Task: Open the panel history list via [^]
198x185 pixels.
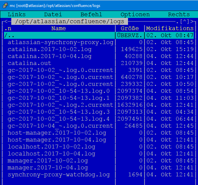Action: [x=184, y=22]
